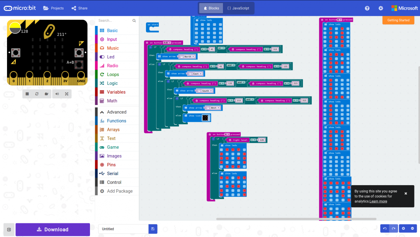Undo the last change
This screenshot has height=237, width=420.
(385, 229)
